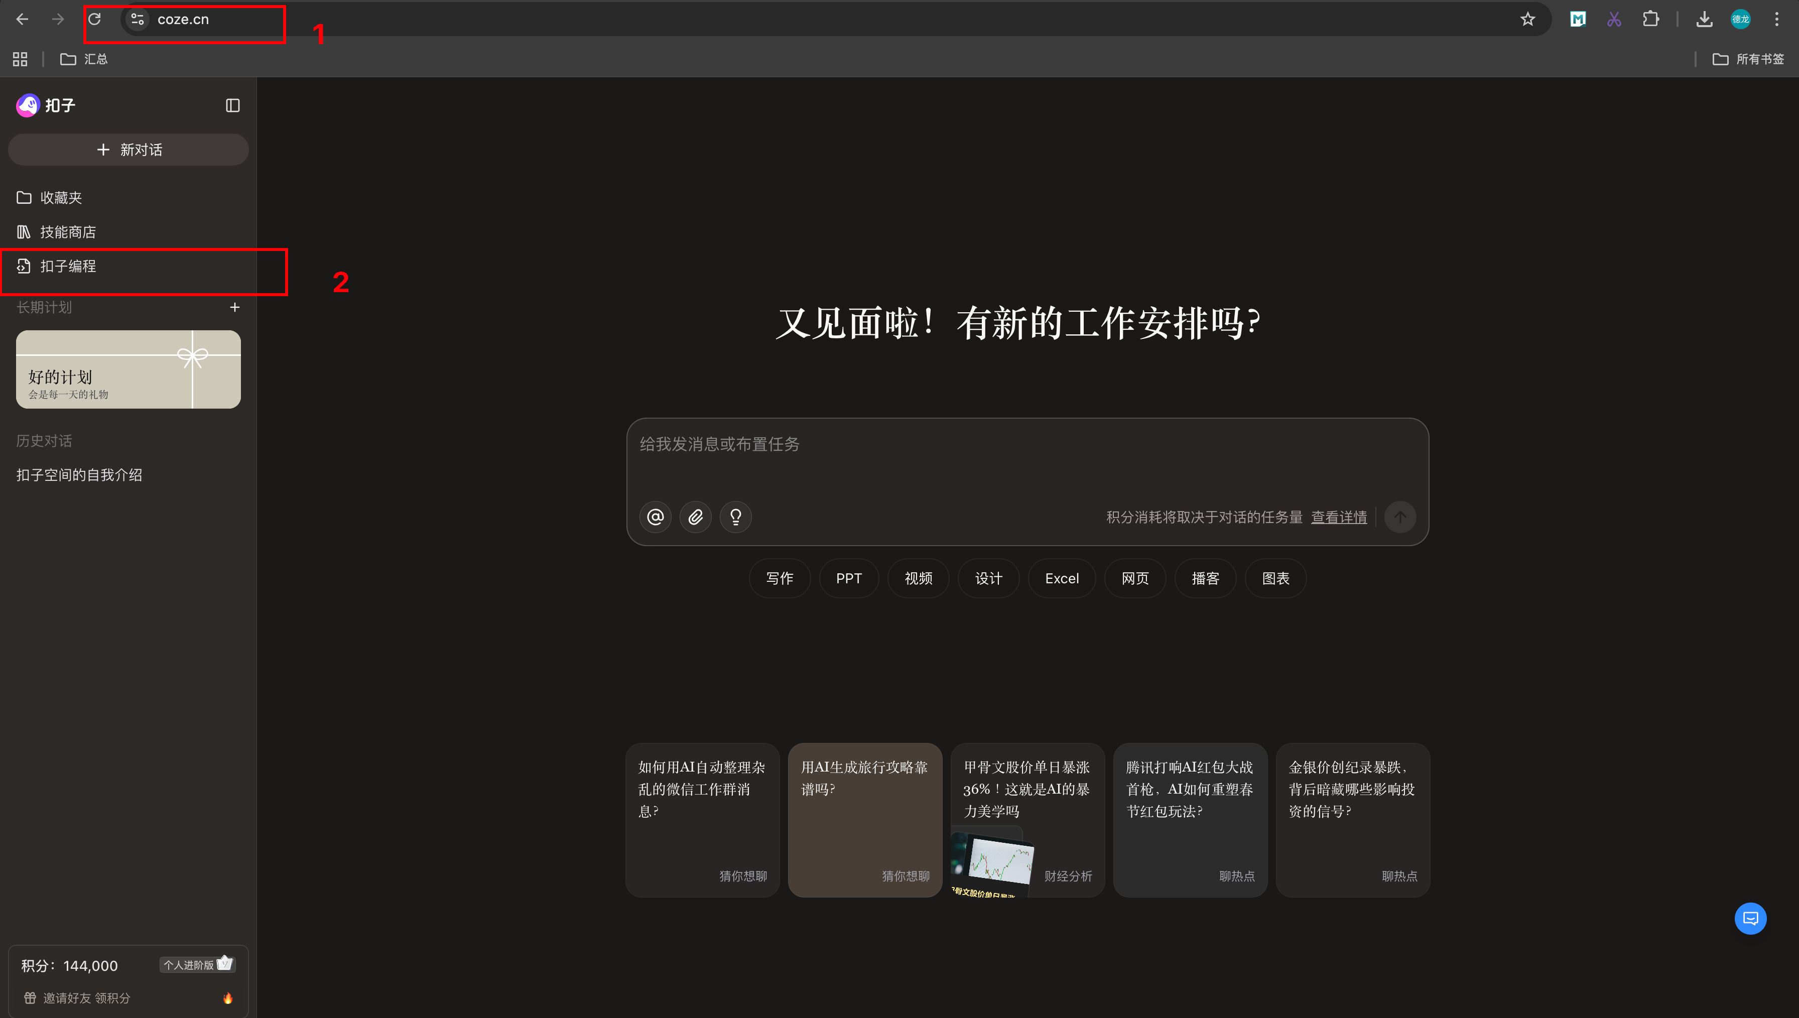The width and height of the screenshot is (1799, 1018).
Task: Open the 好的计划 gift card thumbnail
Action: coord(128,369)
